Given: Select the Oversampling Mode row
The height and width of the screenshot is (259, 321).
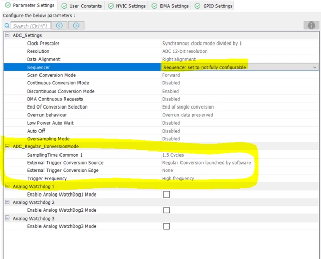Looking at the screenshot, I should tap(161, 139).
